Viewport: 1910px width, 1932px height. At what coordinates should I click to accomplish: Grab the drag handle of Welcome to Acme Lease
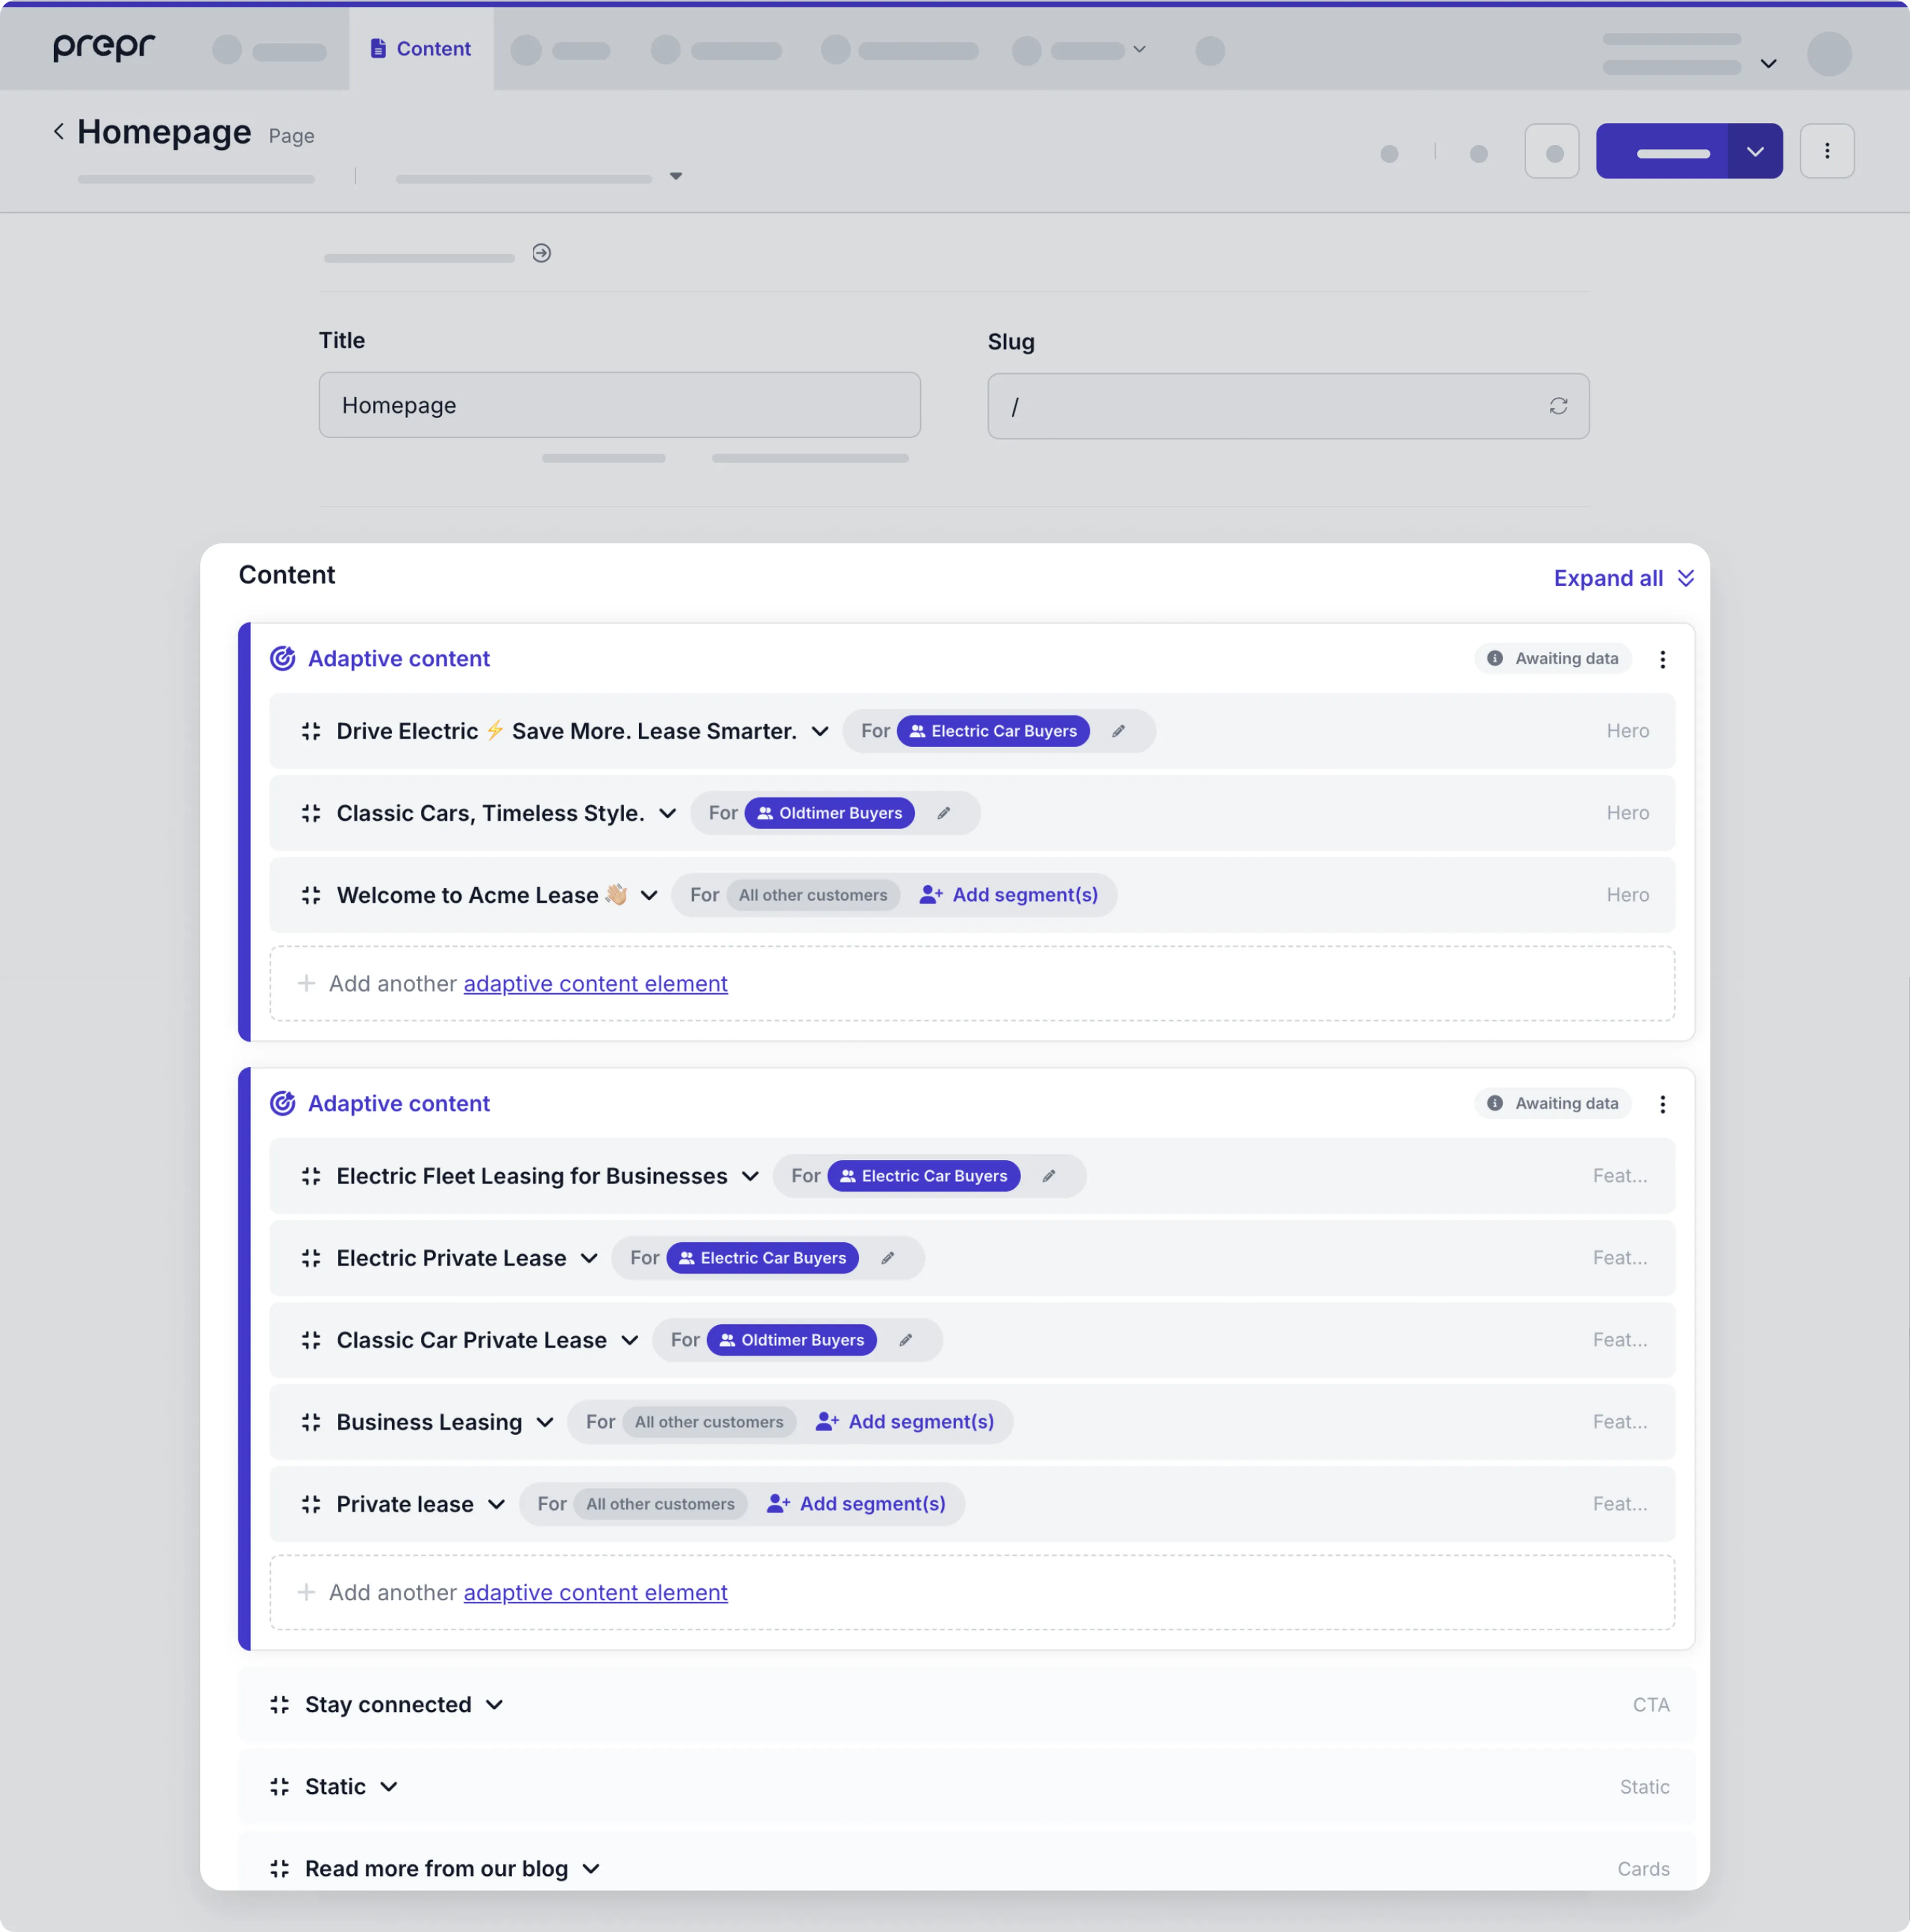[x=311, y=895]
